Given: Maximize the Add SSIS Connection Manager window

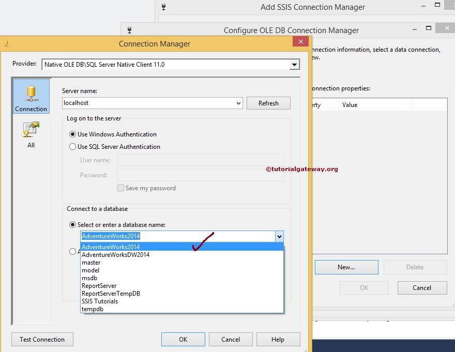Looking at the screenshot, I should pyautogui.click(x=437, y=5).
